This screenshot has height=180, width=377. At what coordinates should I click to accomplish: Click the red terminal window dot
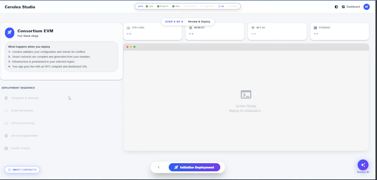[x=127, y=47]
